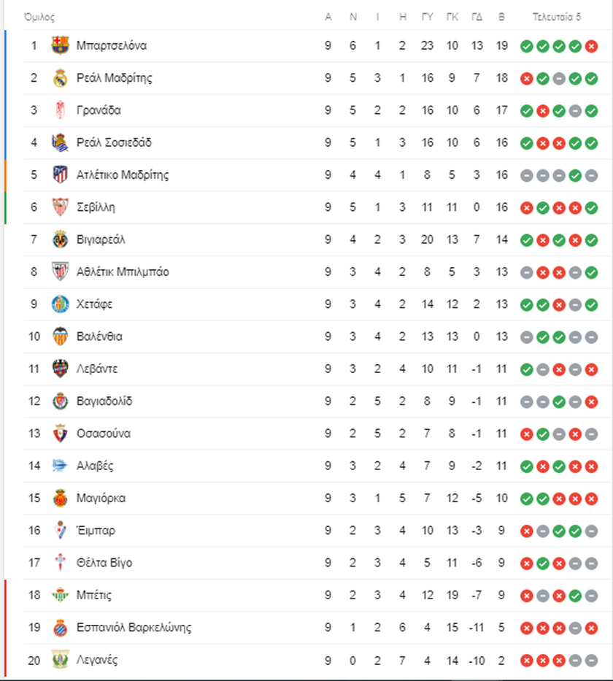Select the Σεβίλλη team name
The height and width of the screenshot is (681, 613).
click(x=96, y=207)
